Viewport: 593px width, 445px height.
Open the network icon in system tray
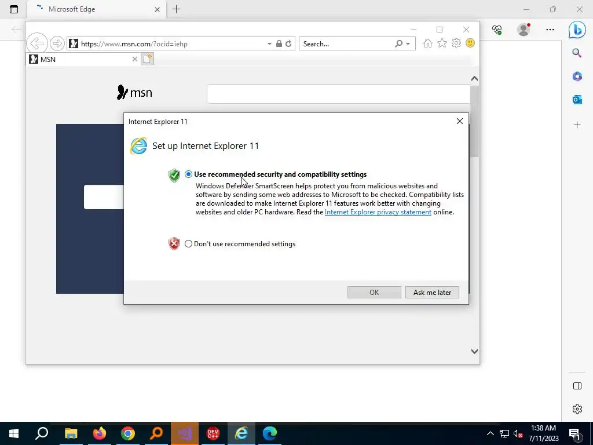504,433
